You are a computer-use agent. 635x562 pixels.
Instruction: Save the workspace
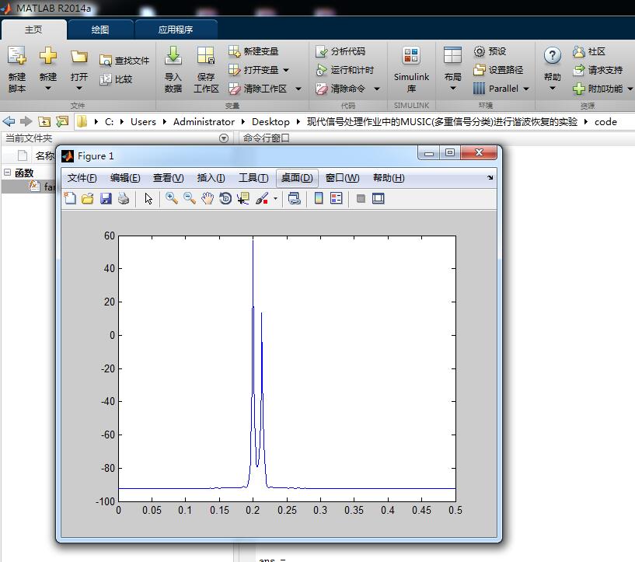pos(206,69)
